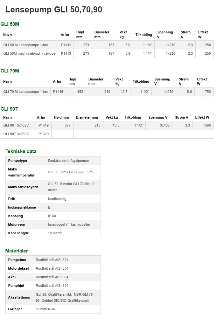217x324 pixels.
Task: Select the 'GLI 90T' section heading
Action: point(9,109)
